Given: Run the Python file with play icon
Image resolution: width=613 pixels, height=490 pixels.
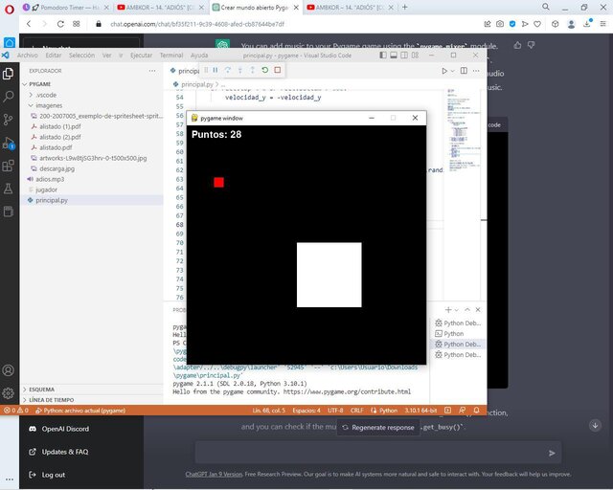Looking at the screenshot, I should tap(444, 71).
